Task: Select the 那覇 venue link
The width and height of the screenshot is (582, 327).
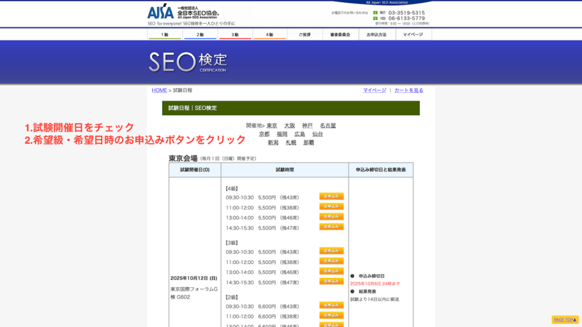Action: pyautogui.click(x=309, y=142)
